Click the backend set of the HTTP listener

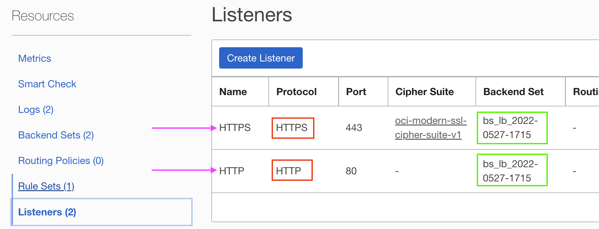(510, 171)
